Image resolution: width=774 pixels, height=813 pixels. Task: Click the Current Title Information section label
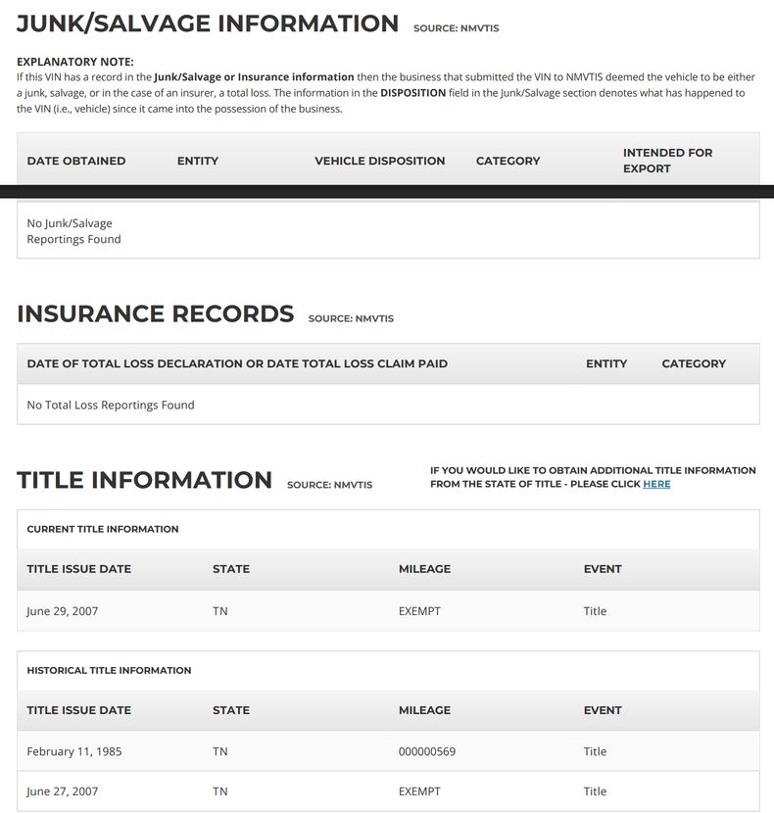103,529
